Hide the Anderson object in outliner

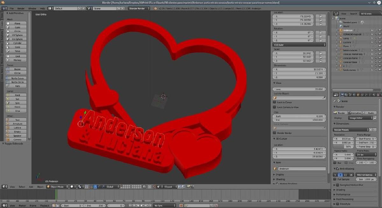point(372,30)
